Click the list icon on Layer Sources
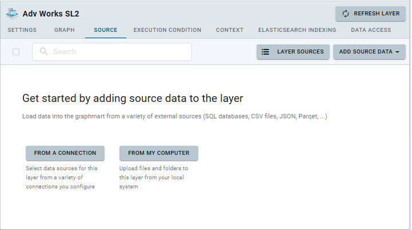This screenshot has height=230, width=412. coord(266,52)
